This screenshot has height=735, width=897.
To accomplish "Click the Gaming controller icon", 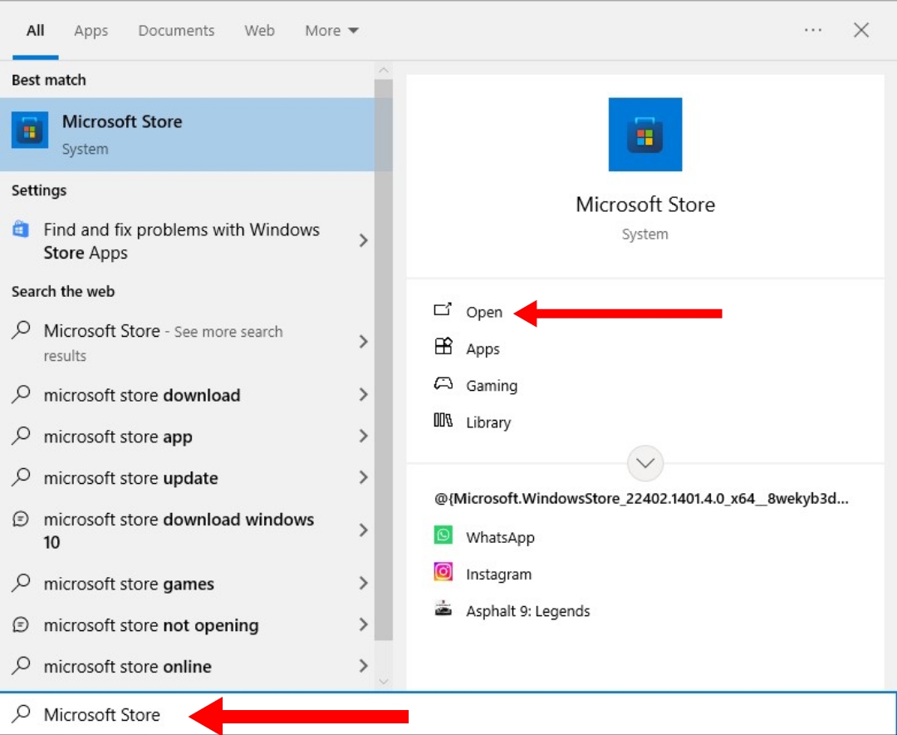I will click(x=443, y=384).
